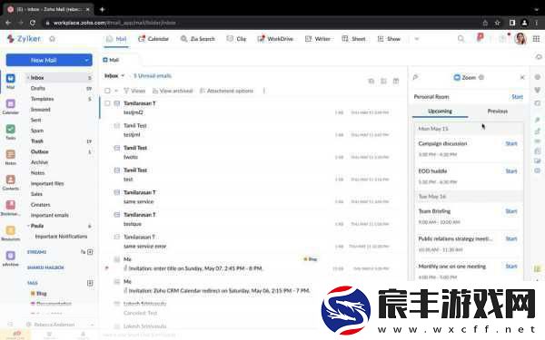Viewport: 545px width, 340px height.
Task: Collapse the Inbox folder tree arrow
Action: (28, 78)
